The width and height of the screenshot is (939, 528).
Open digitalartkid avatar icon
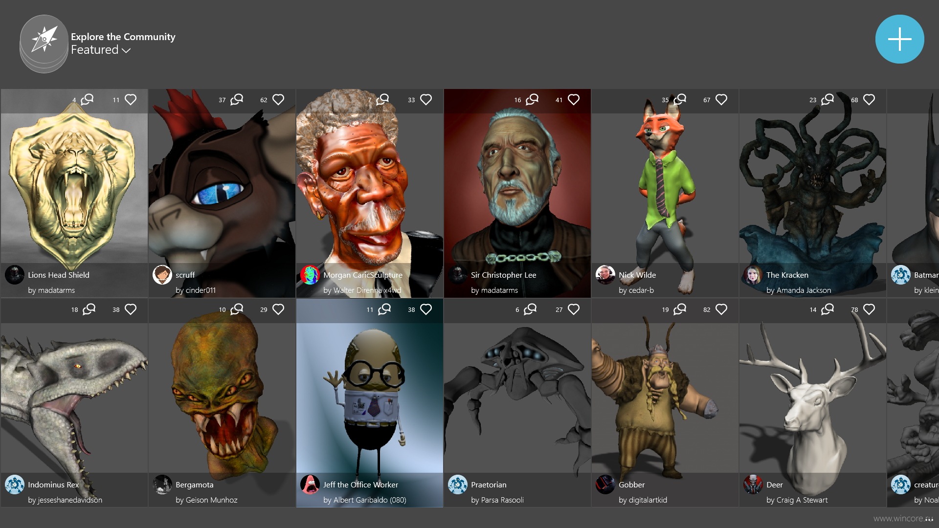(605, 484)
